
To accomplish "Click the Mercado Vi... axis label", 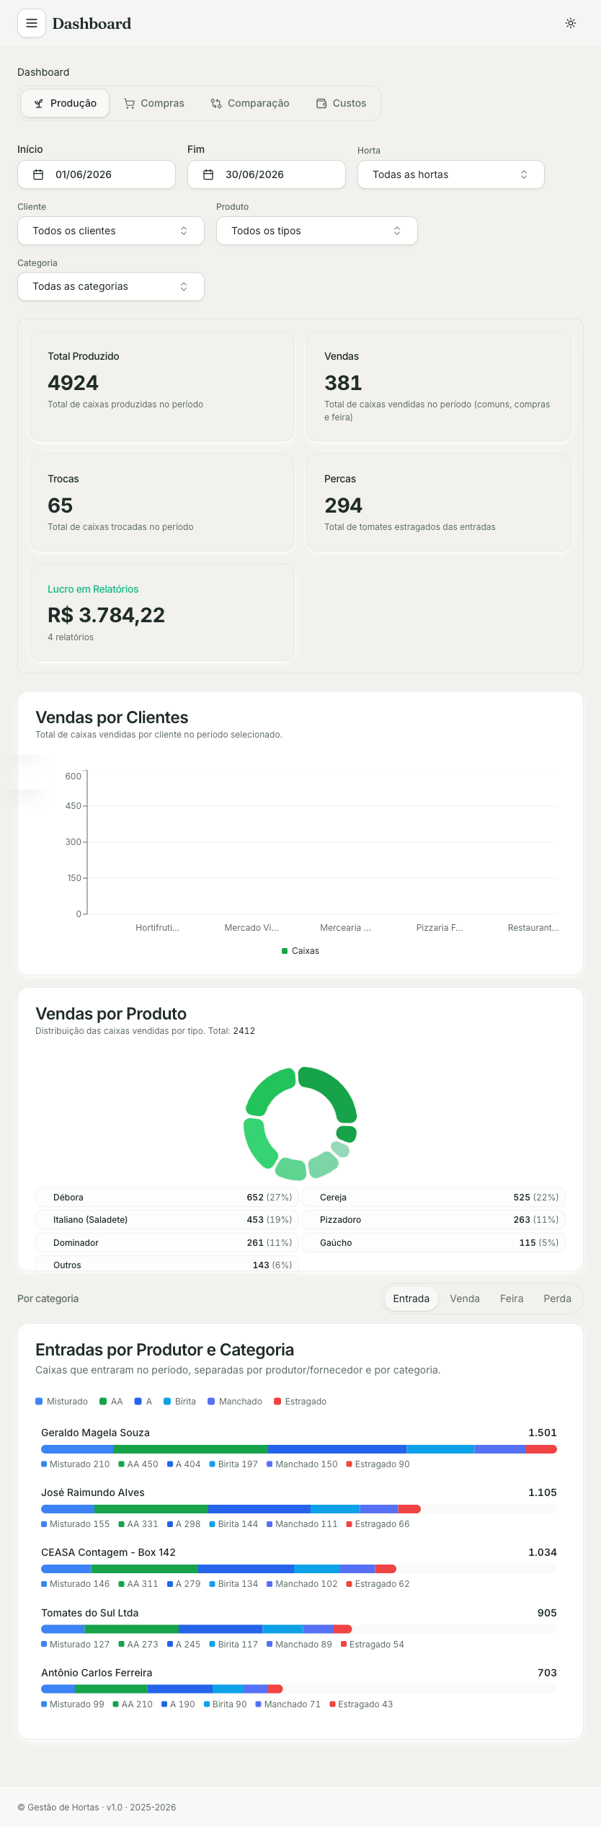I will [x=251, y=928].
